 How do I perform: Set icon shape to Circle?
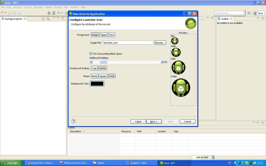coord(112,76)
